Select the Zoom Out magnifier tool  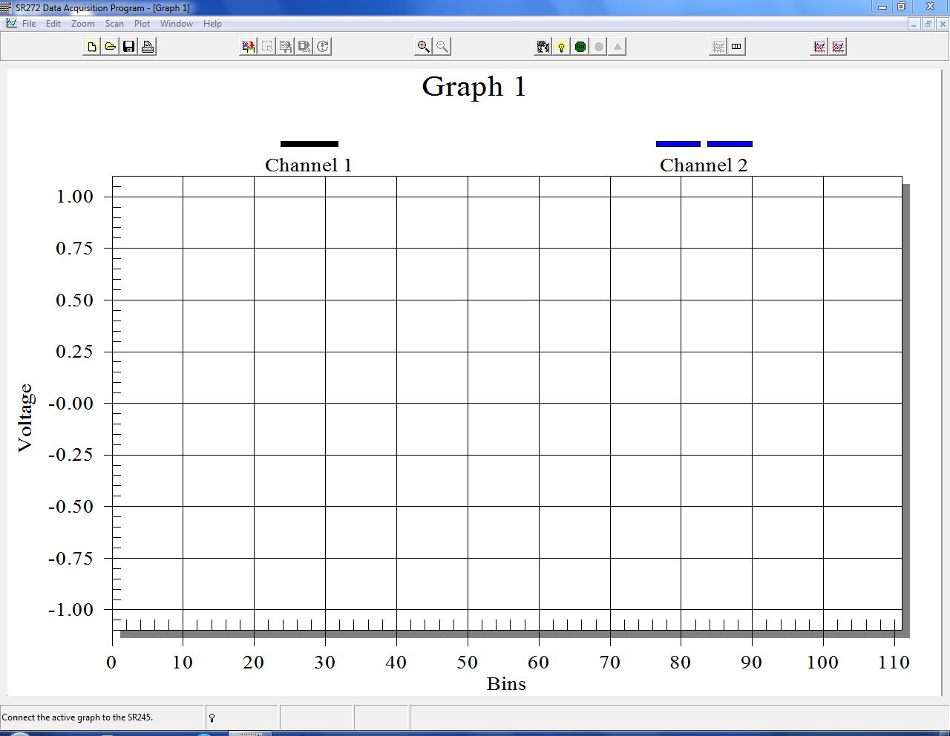(441, 46)
